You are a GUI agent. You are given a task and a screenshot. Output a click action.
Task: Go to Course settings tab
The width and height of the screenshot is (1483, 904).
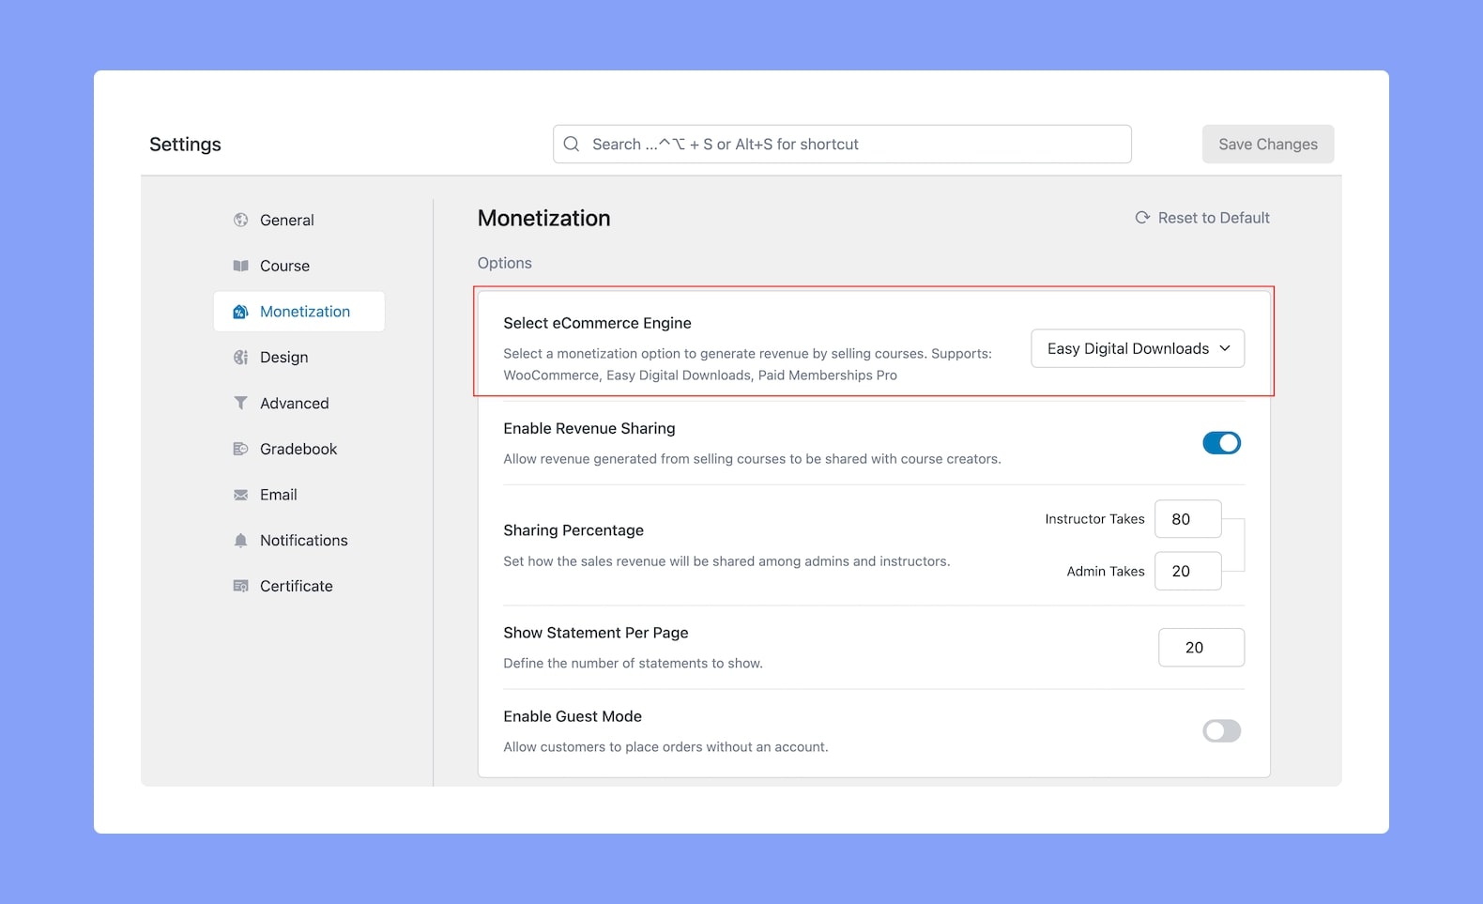tap(299, 266)
